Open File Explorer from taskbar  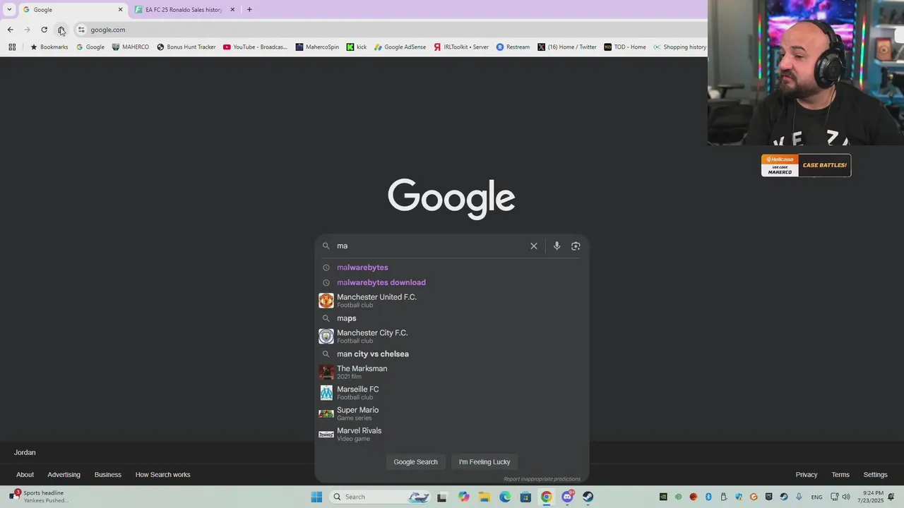coord(484,497)
